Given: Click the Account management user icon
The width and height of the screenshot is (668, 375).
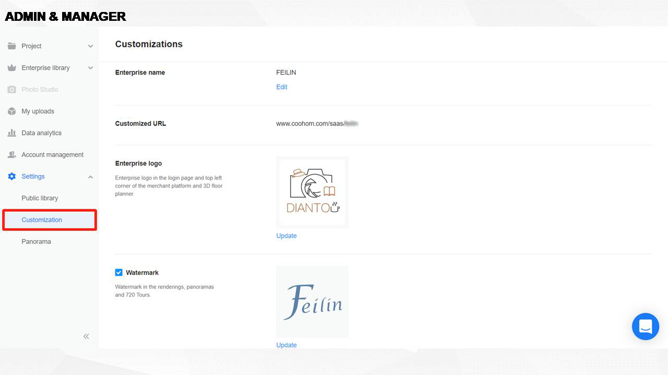Looking at the screenshot, I should coord(11,155).
